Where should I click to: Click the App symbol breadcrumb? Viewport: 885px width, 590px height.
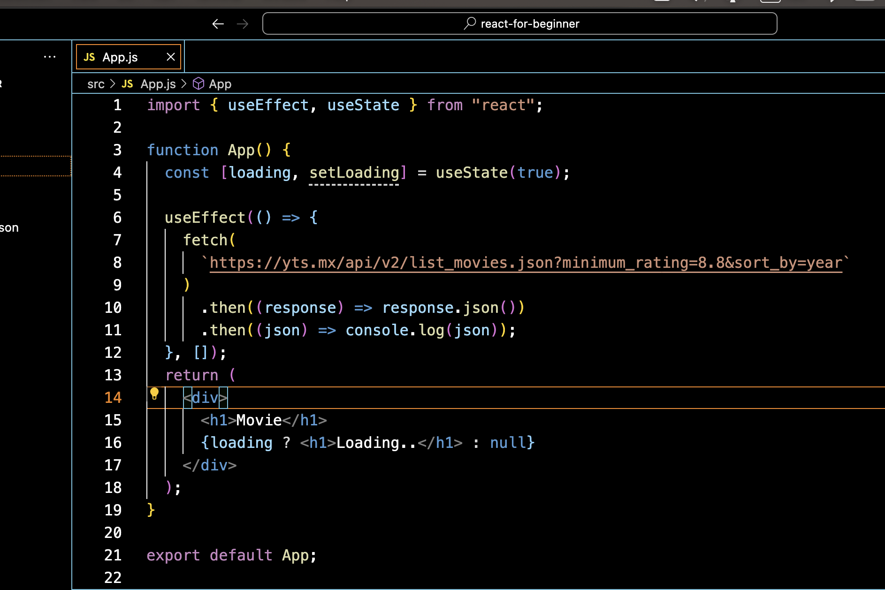[220, 84]
